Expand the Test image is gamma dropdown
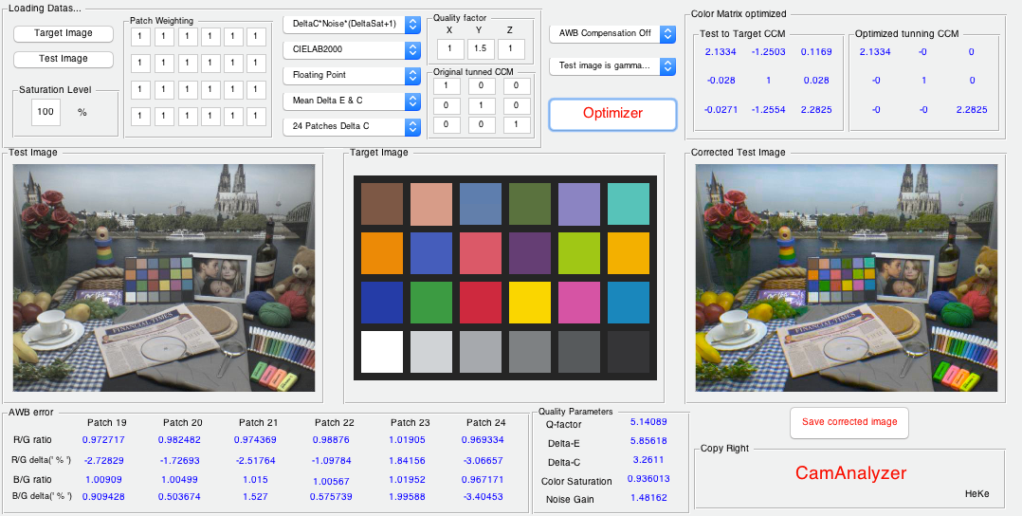Screen dimensions: 1022x516 coord(612,65)
